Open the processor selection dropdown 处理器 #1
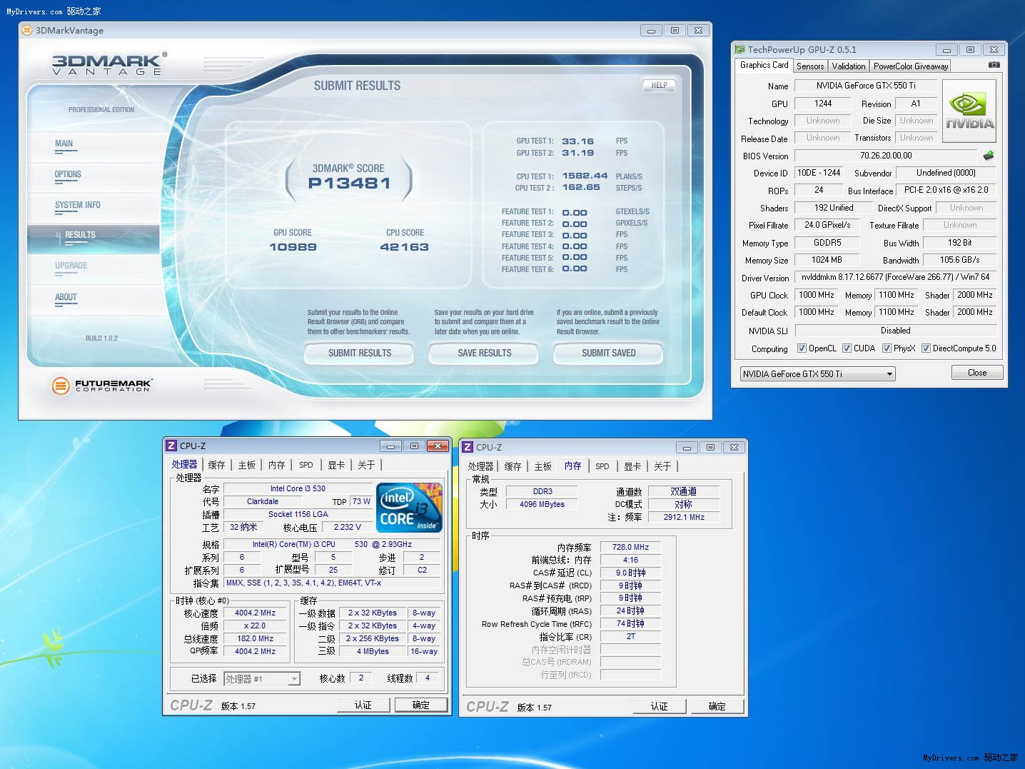Screen dimensions: 1025x769 click(x=262, y=679)
